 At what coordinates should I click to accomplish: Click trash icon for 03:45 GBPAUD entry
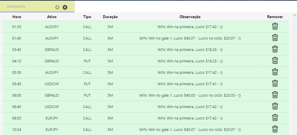pyautogui.click(x=275, y=49)
